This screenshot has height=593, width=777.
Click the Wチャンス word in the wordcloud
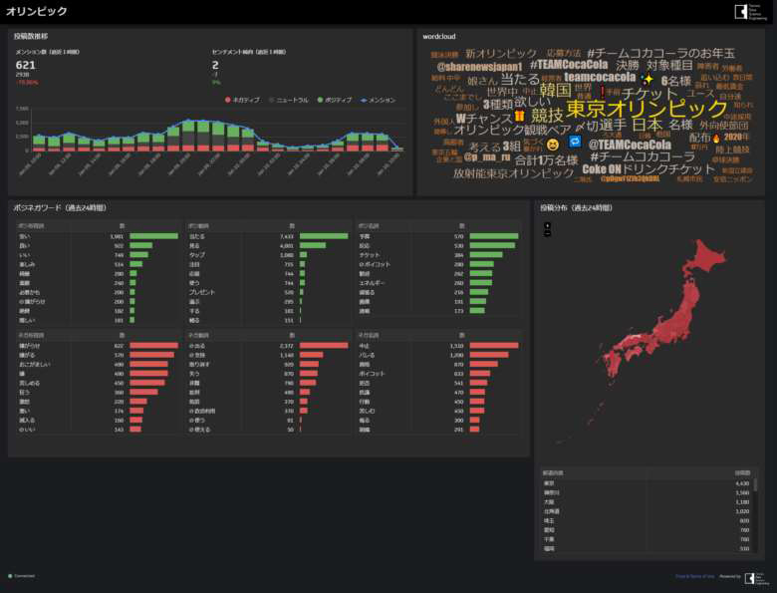tap(484, 119)
